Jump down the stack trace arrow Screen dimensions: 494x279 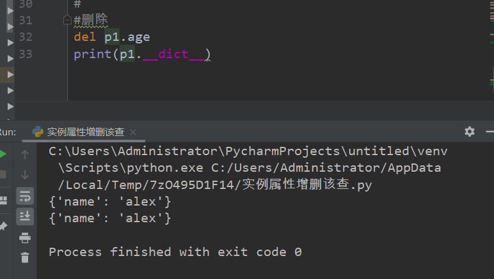25,175
